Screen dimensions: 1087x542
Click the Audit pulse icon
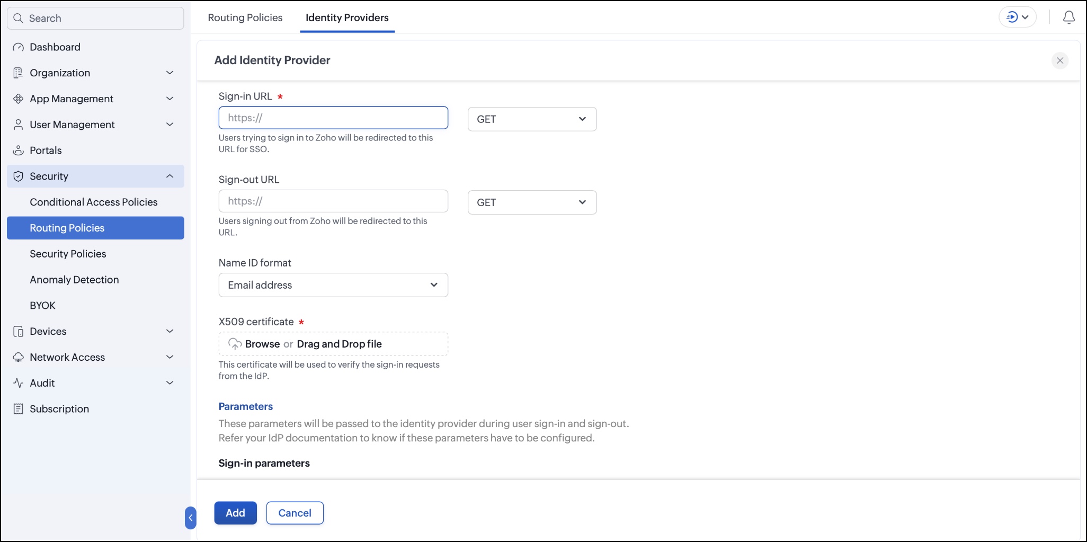click(x=18, y=383)
